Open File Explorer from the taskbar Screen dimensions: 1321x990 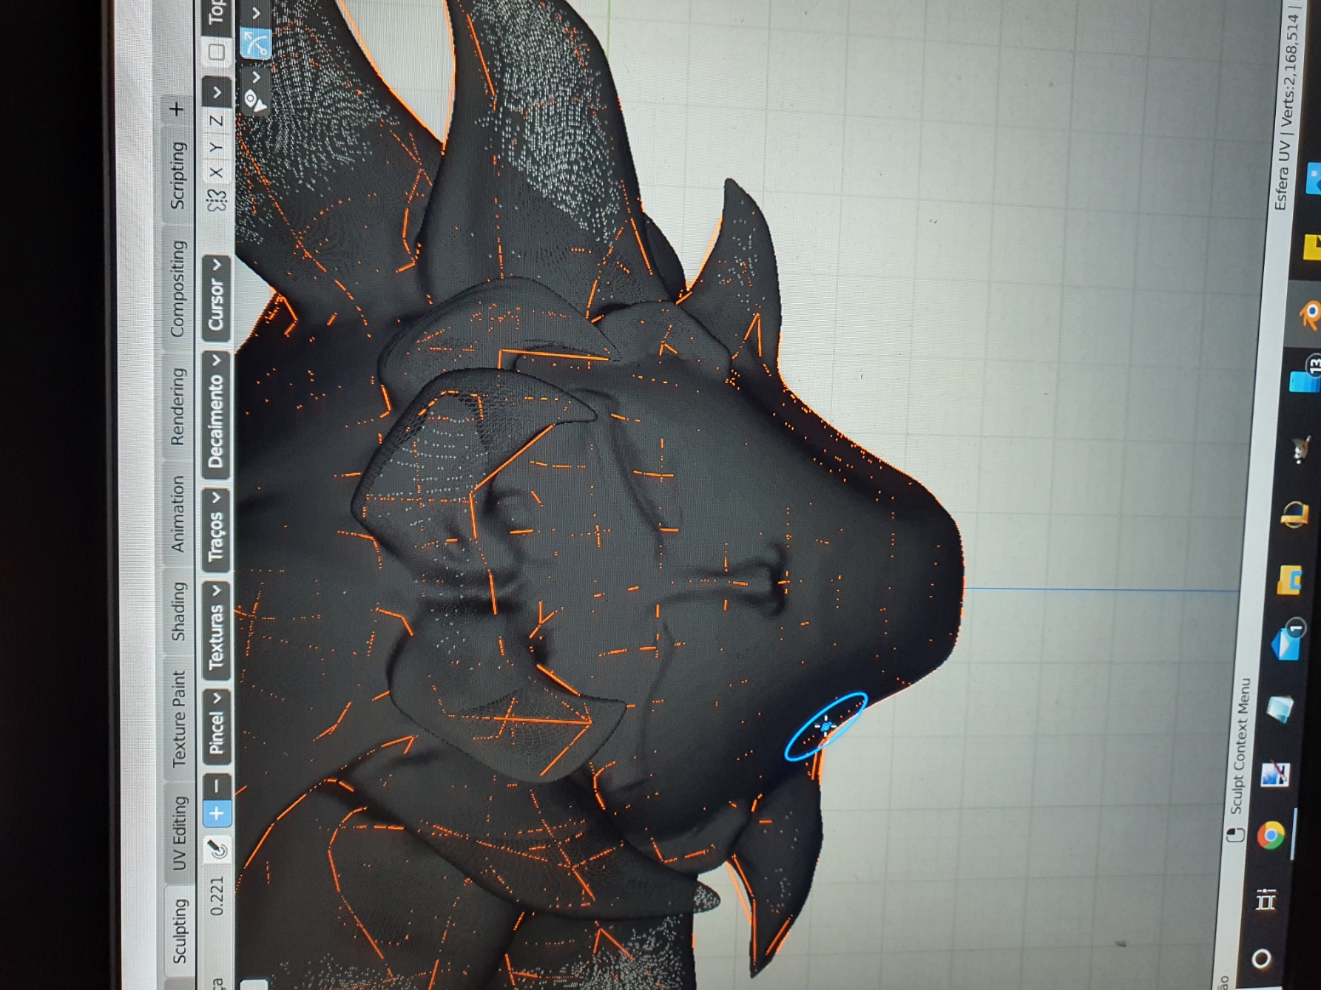1289,580
